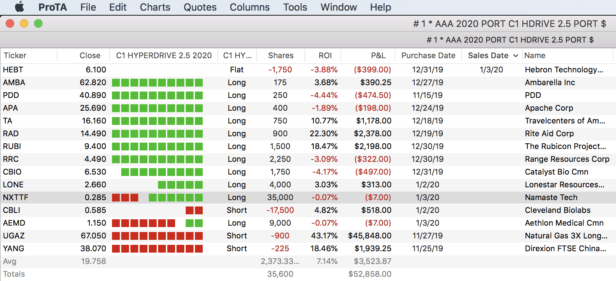Open the Quotes menu
The image size is (616, 281).
(x=200, y=7)
